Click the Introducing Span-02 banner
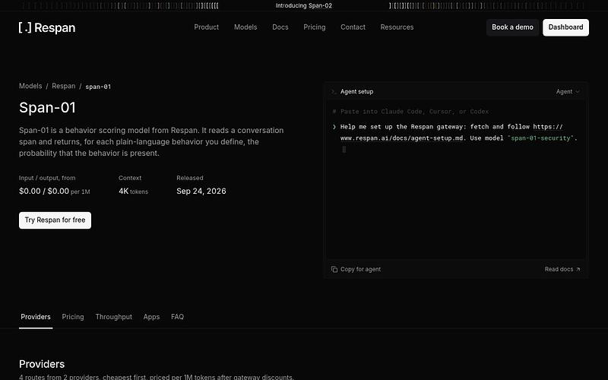 pos(303,5)
